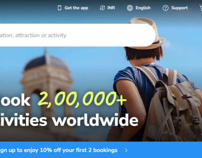Click the blue promotional banner bar
The width and height of the screenshot is (202, 158).
coord(101,150)
